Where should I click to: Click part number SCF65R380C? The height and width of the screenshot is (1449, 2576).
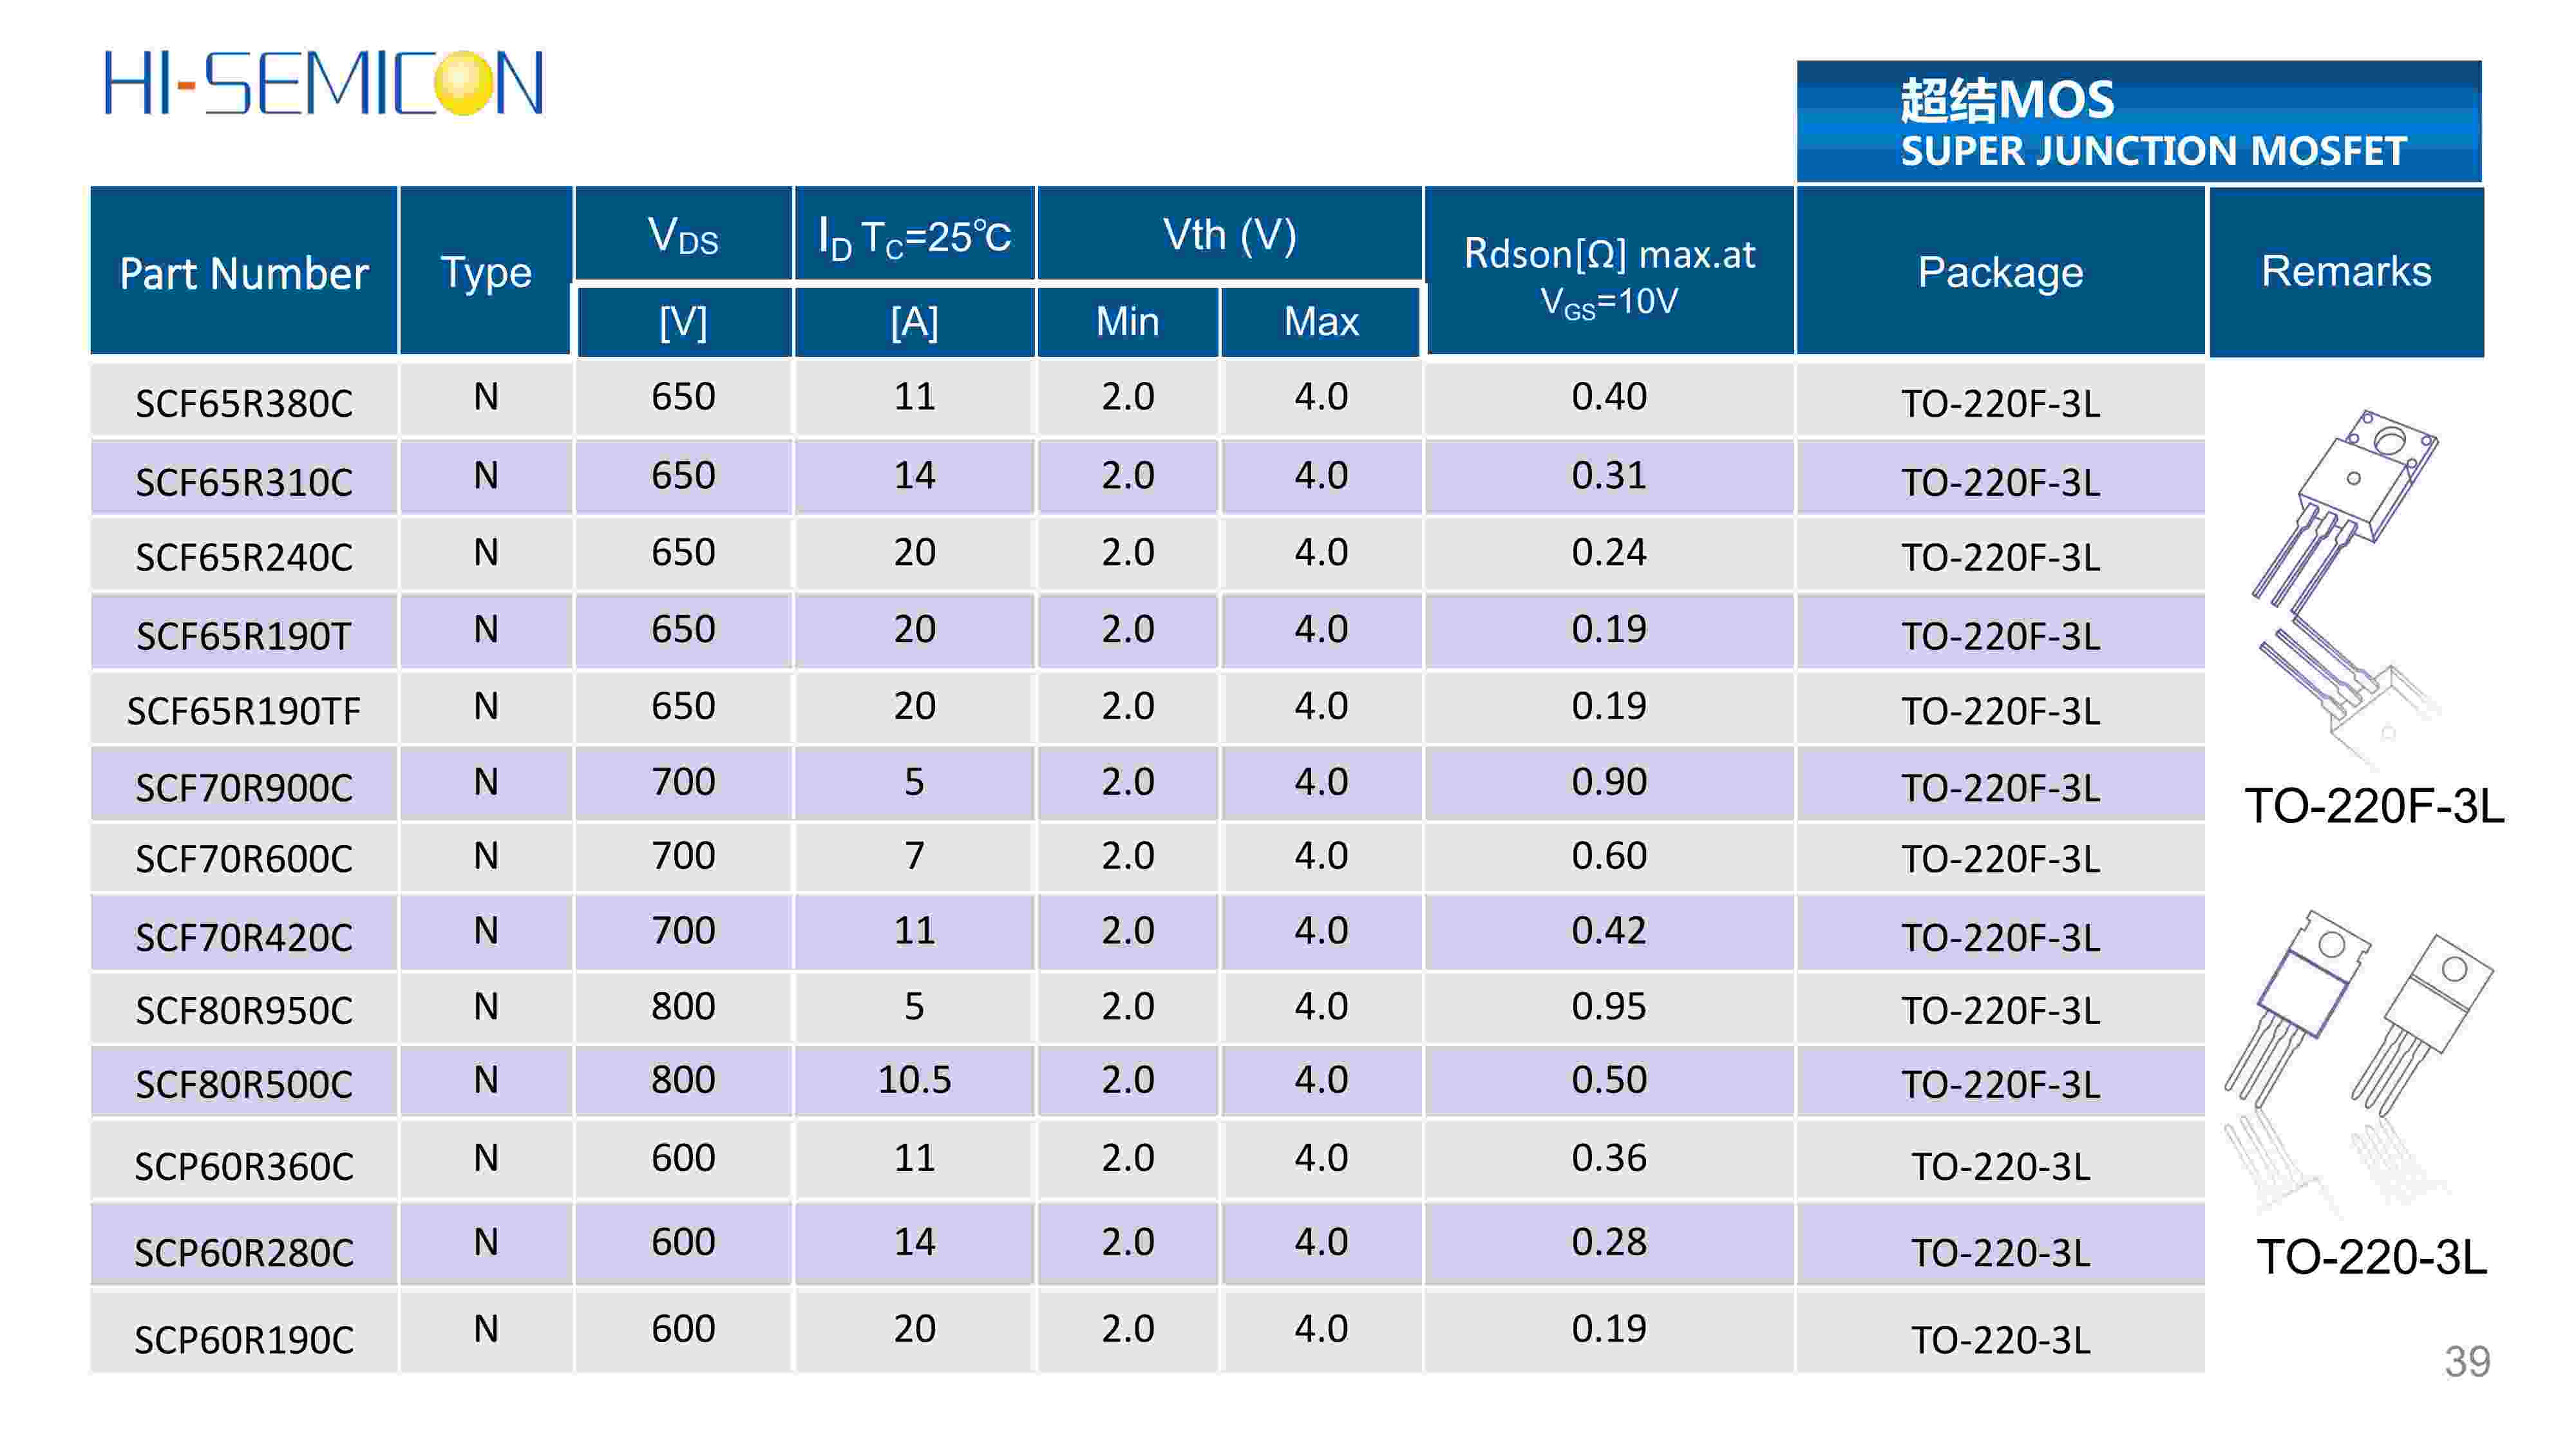click(244, 403)
